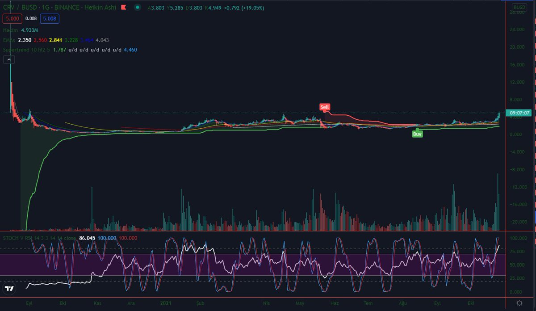536x311 pixels.
Task: Click the Şub month label on time axis
Action: point(200,303)
